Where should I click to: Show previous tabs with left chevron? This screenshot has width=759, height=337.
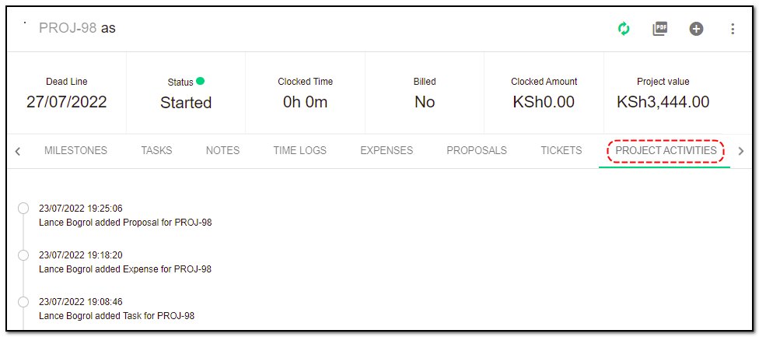(18, 152)
